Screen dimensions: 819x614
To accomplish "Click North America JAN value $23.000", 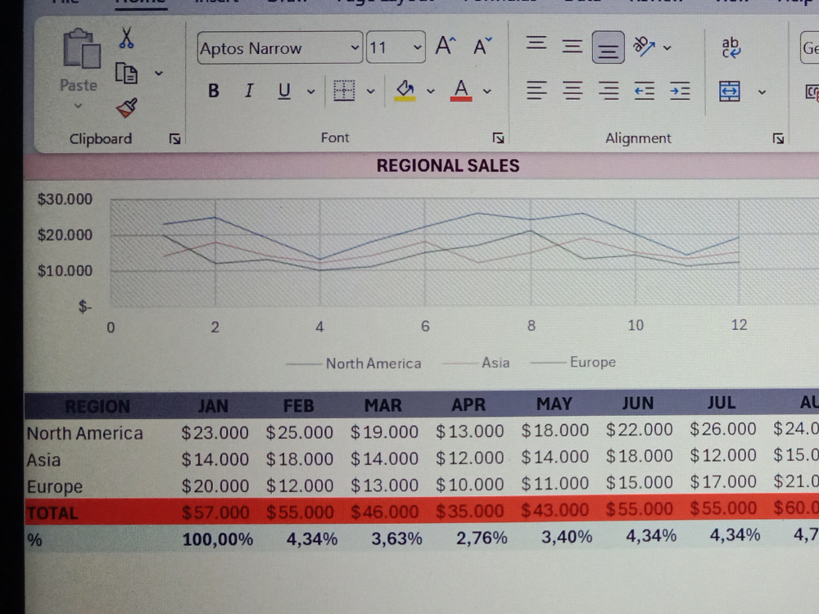I will 215,432.
